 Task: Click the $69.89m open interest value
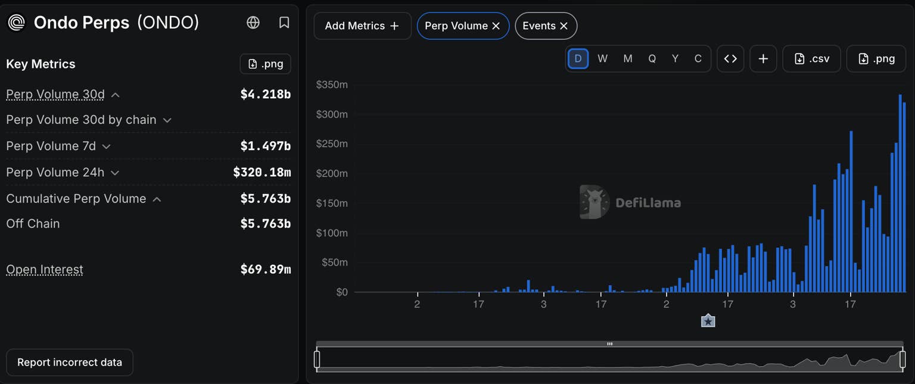point(266,269)
